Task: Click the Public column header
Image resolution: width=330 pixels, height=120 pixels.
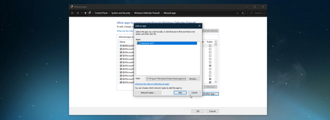Action: [210, 42]
